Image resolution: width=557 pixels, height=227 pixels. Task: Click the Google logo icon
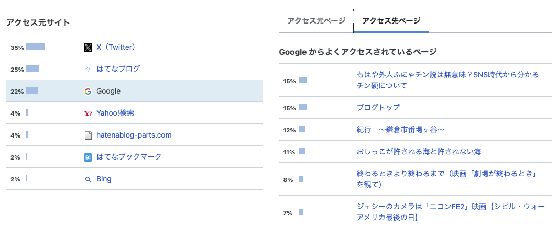88,92
